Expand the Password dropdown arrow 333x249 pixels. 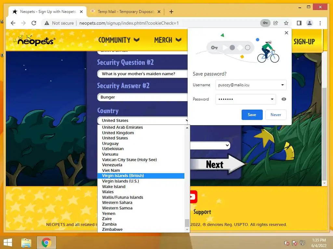pyautogui.click(x=272, y=99)
